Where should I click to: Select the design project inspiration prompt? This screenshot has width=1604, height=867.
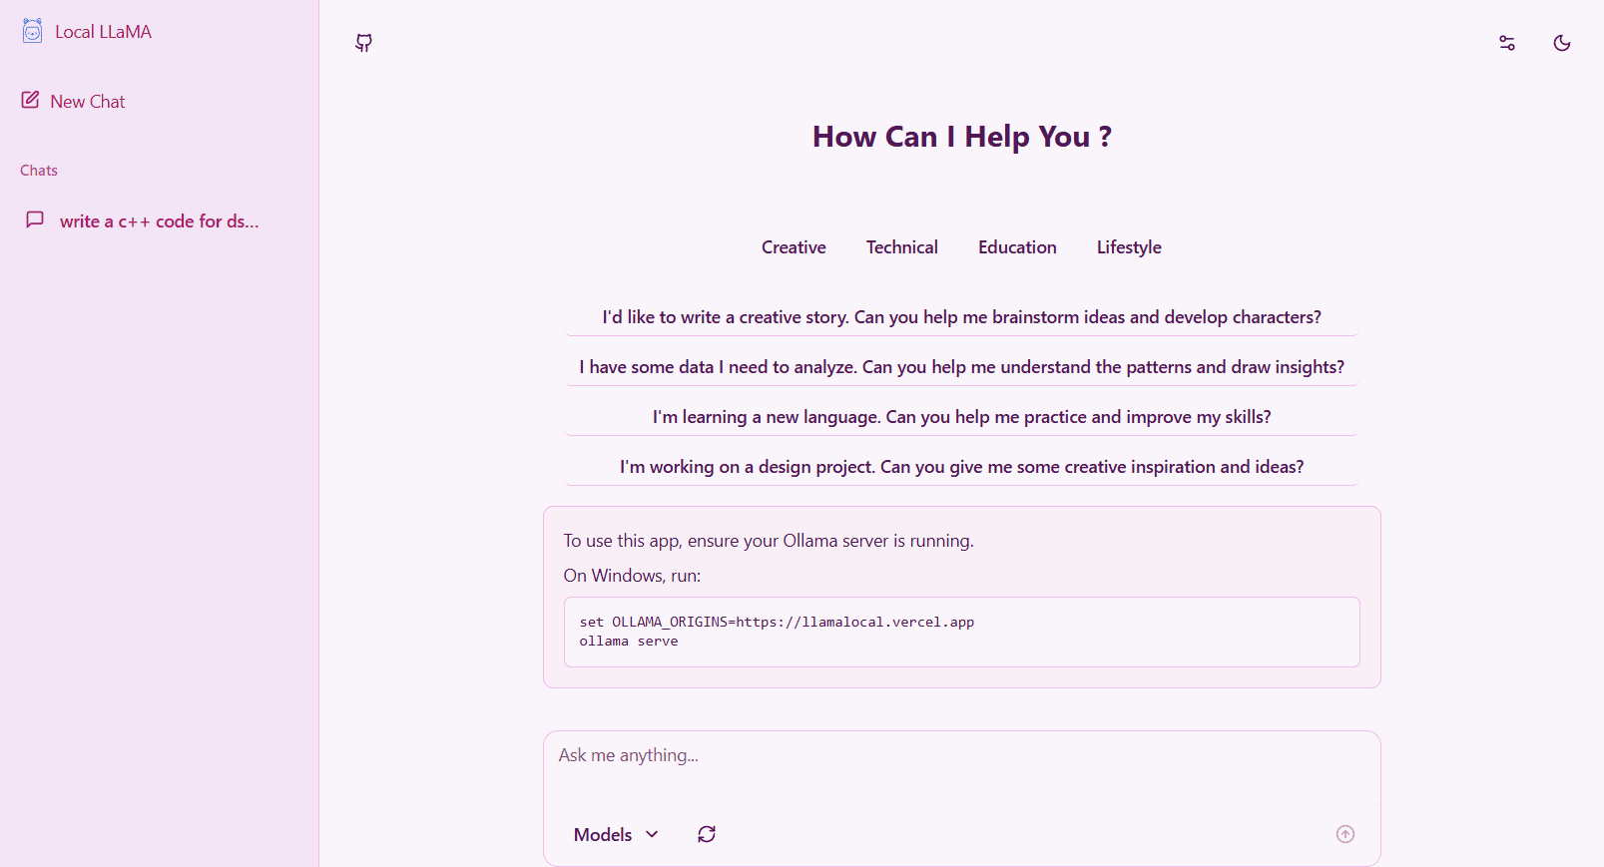point(962,467)
